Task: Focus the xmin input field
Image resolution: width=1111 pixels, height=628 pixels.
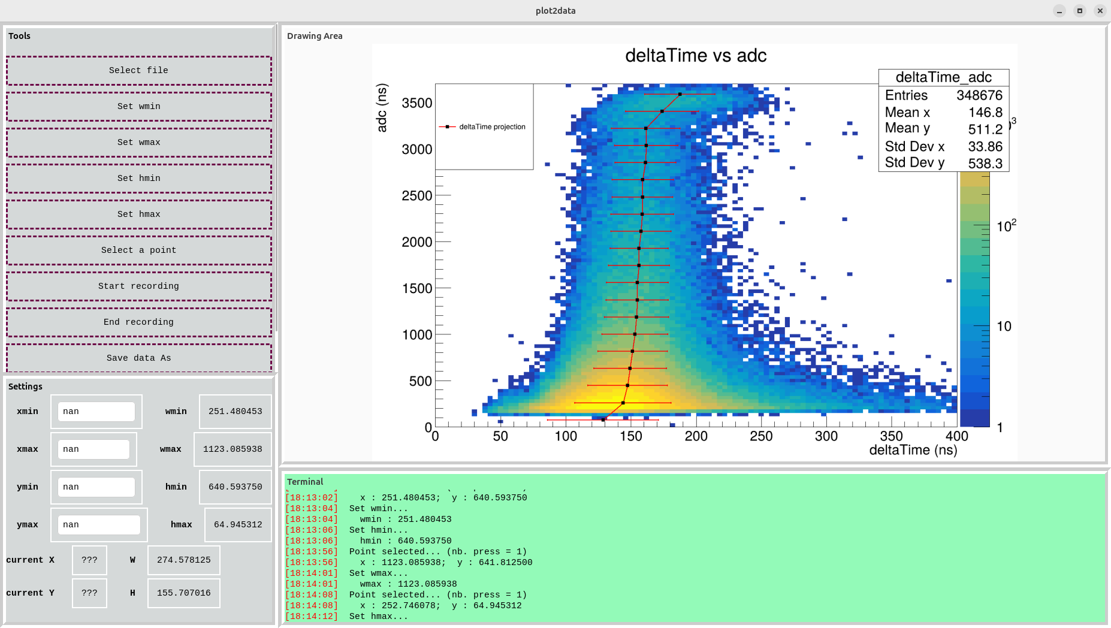Action: 96,412
